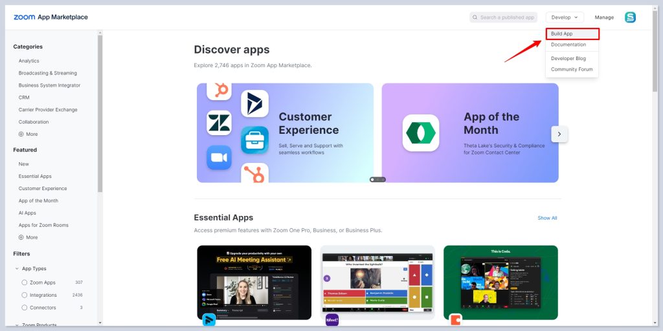663x331 pixels.
Task: Click the Zendesk icon in Customer Experience banner
Action: pyautogui.click(x=219, y=123)
